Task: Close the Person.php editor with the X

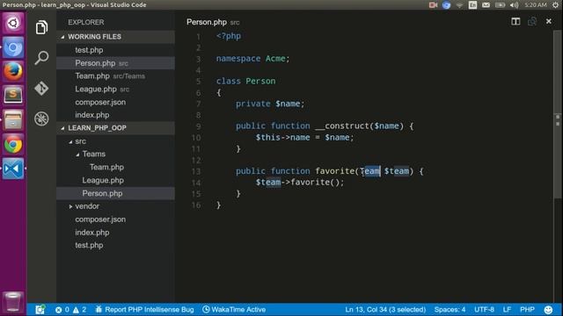Action: pyautogui.click(x=549, y=21)
